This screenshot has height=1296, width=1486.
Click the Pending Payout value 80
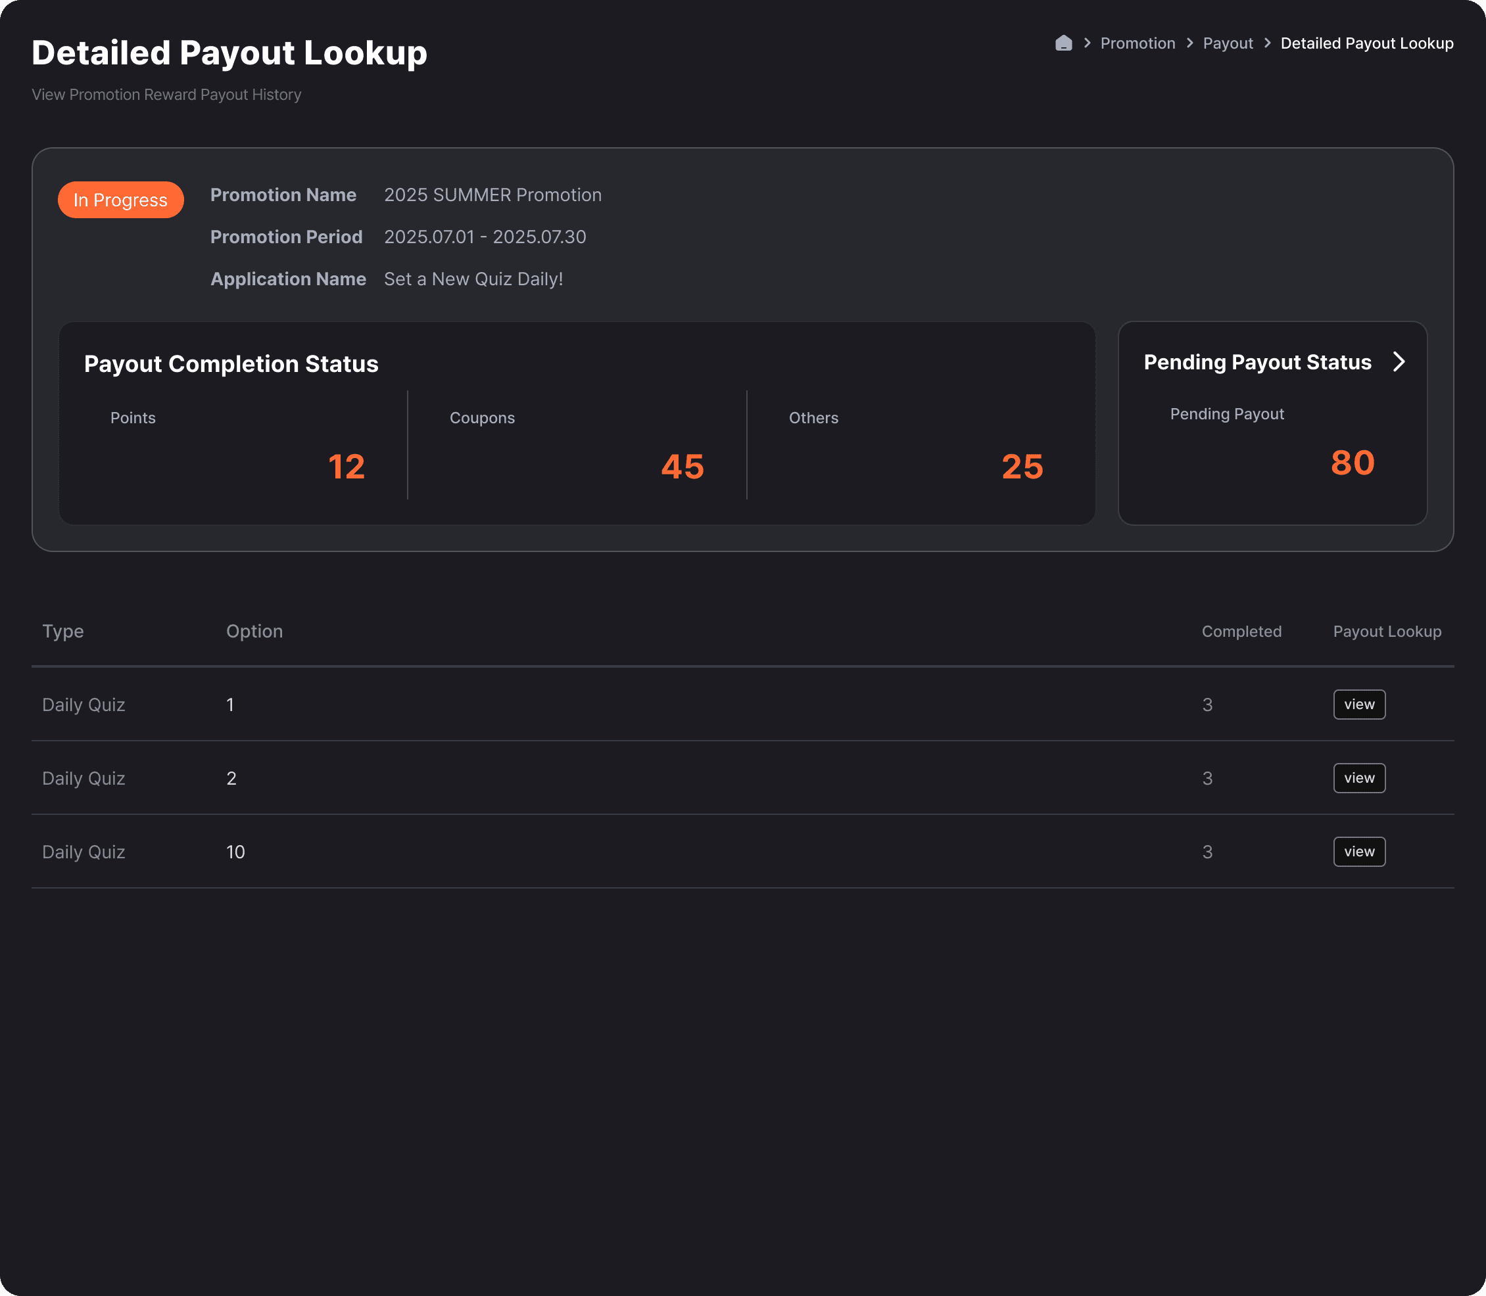[1352, 463]
